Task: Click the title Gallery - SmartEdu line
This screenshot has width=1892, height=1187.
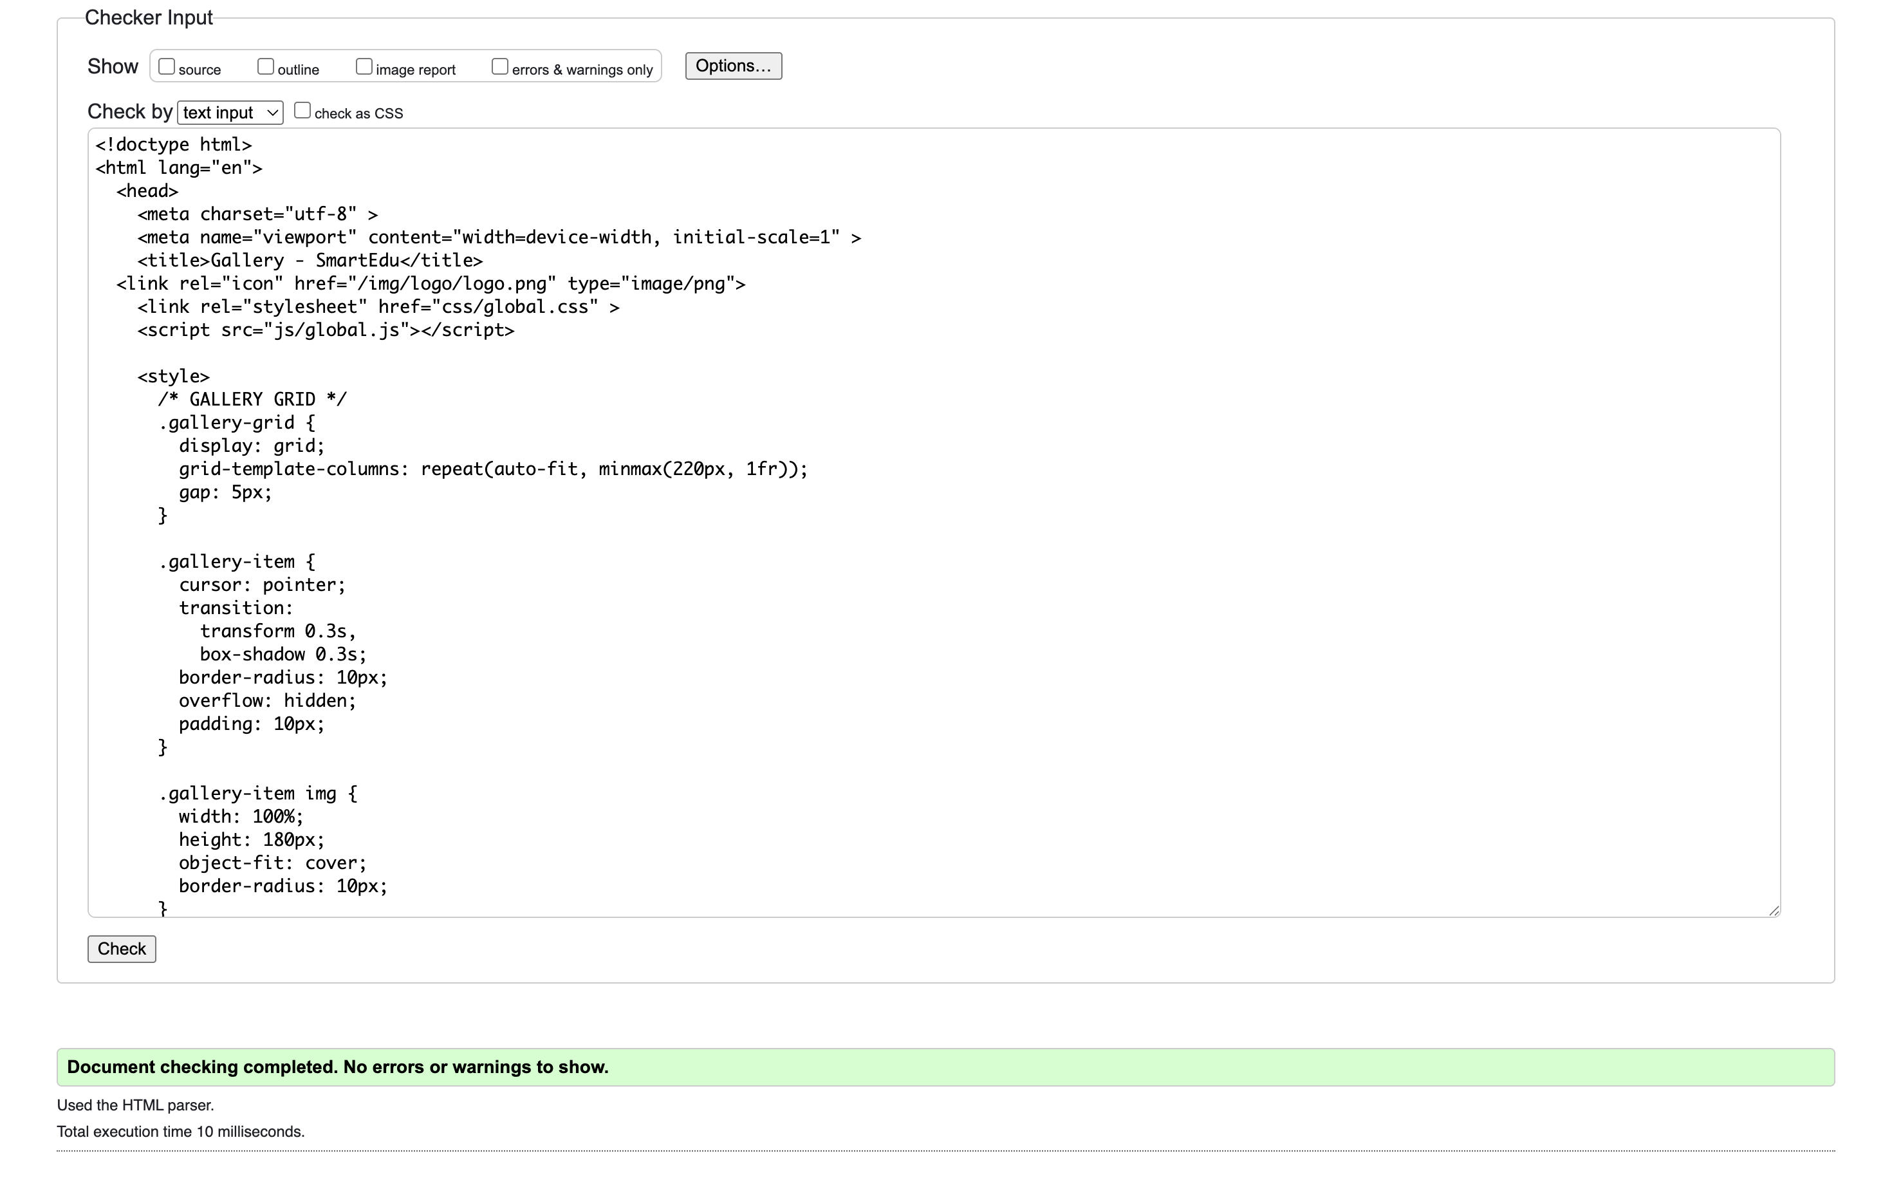Action: 310,261
